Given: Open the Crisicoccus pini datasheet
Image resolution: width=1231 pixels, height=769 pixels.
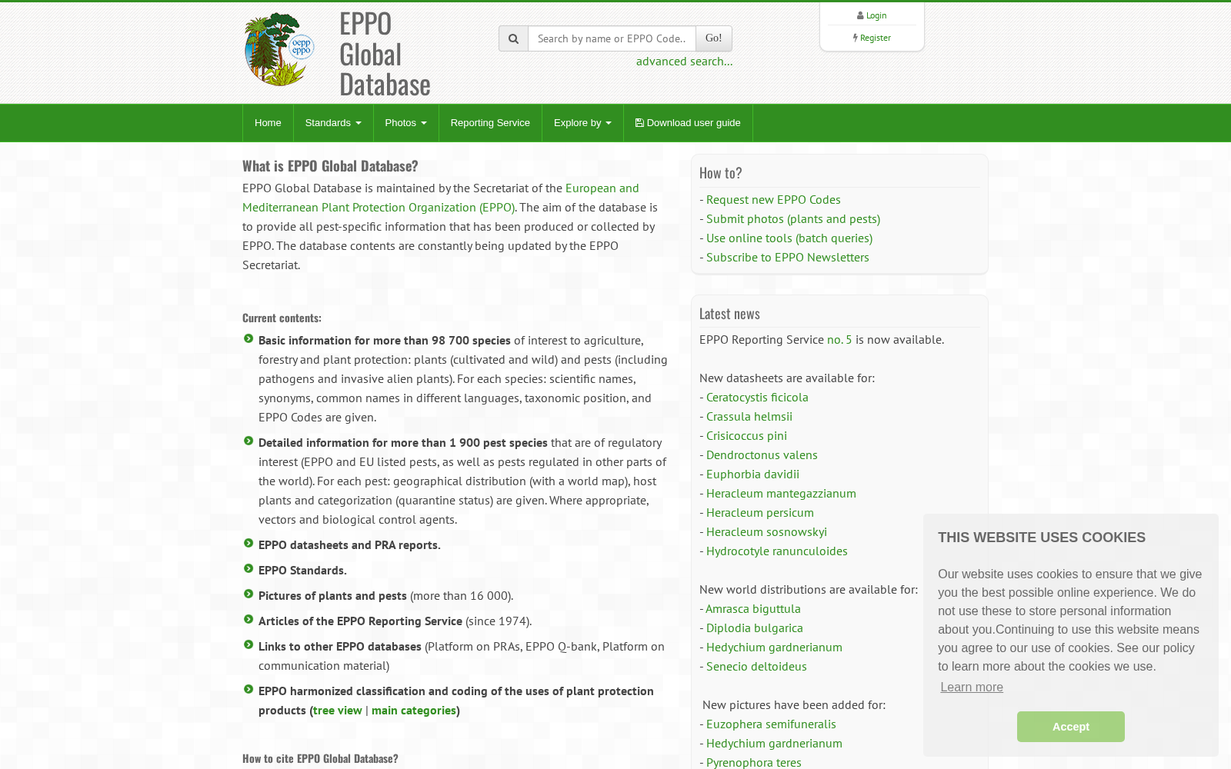Looking at the screenshot, I should (x=746, y=436).
